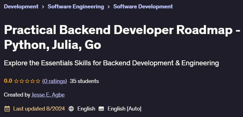Click the 0.0 rating score
243x117 pixels.
point(8,81)
